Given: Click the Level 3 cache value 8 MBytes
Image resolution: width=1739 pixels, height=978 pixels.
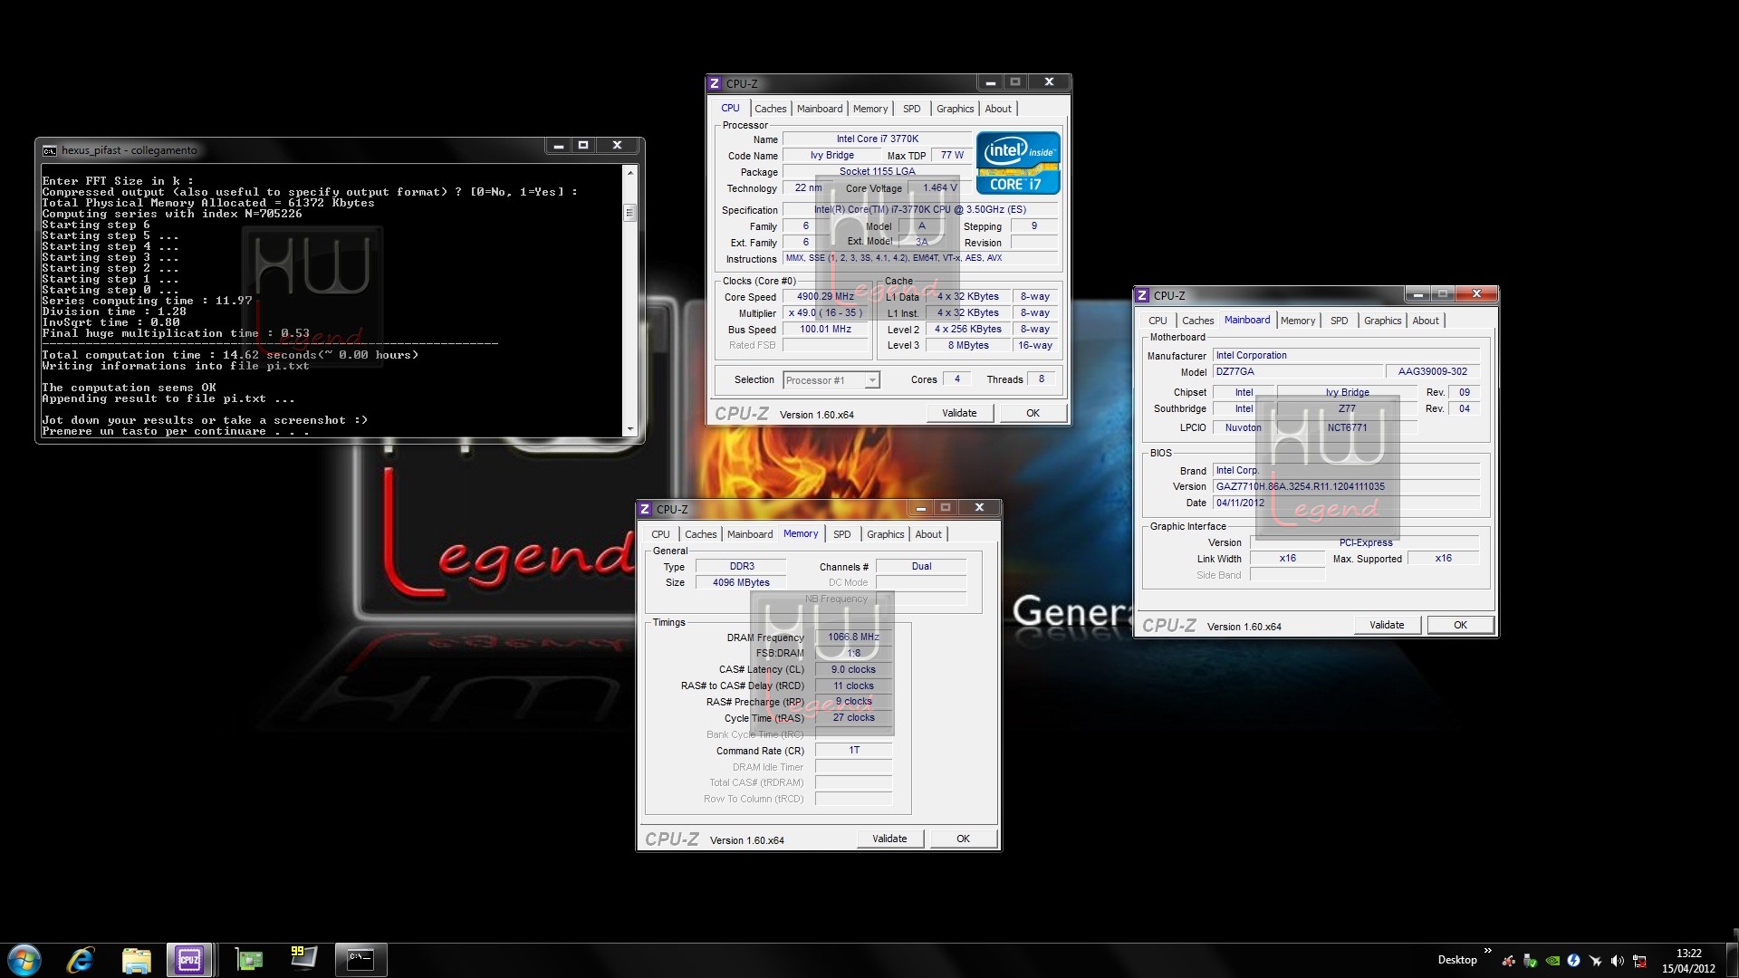Looking at the screenshot, I should click(968, 345).
